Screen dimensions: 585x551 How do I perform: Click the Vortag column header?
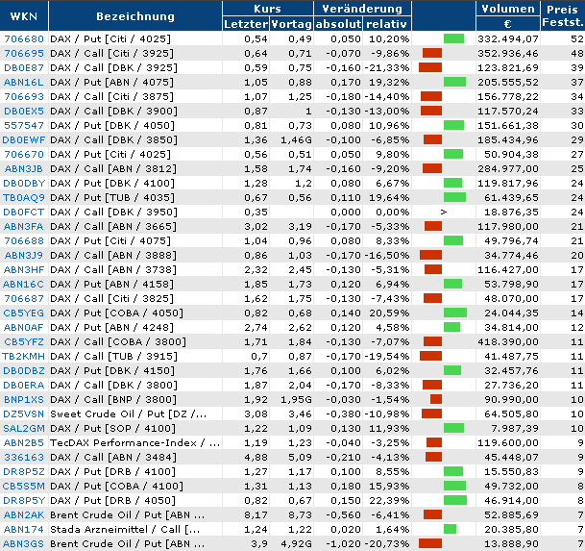291,24
